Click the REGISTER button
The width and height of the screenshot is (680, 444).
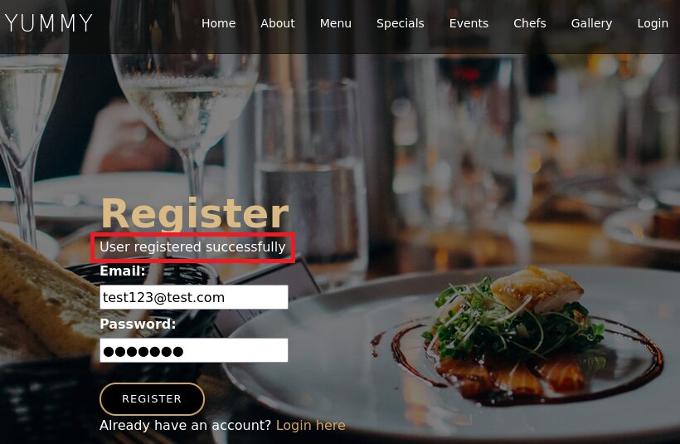coord(152,399)
